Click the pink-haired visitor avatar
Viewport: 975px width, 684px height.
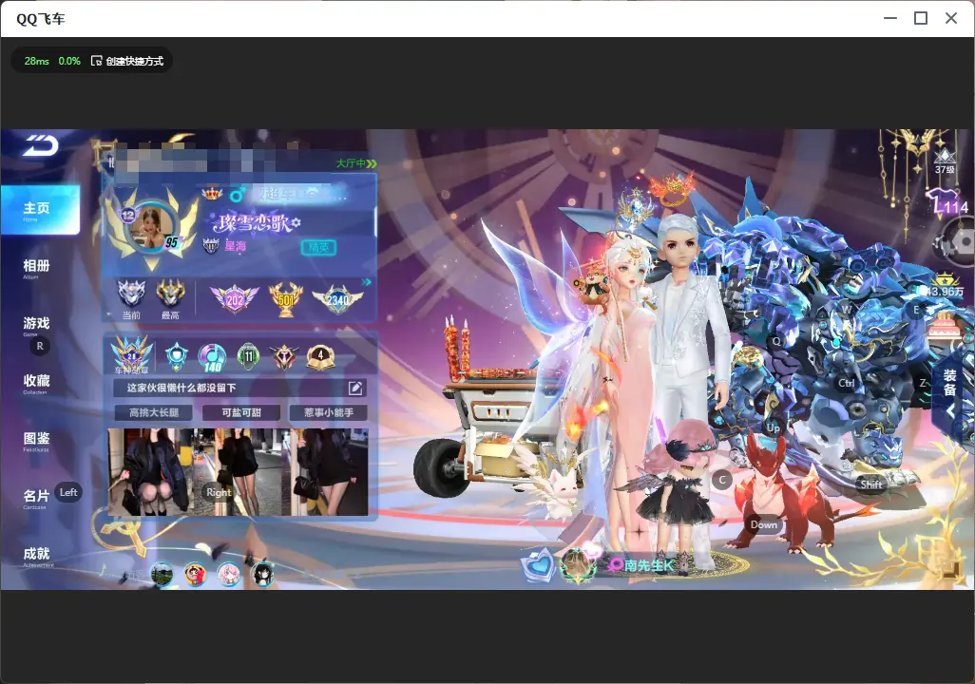229,573
